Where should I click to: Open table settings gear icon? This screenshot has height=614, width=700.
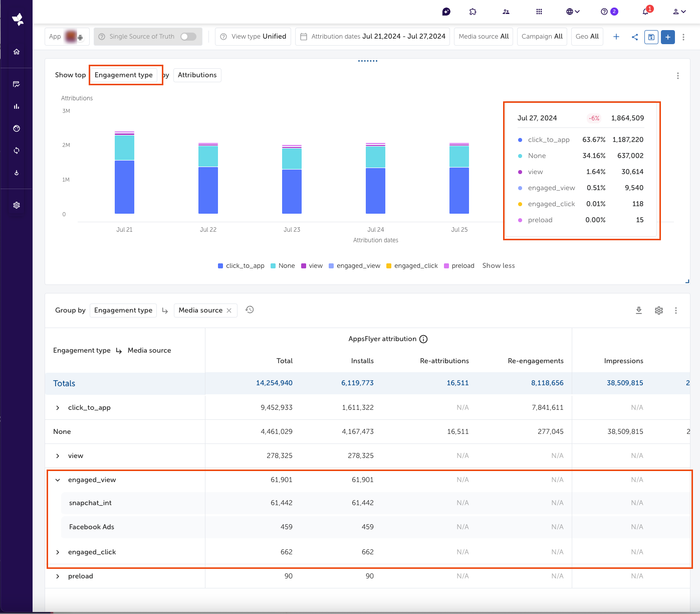(659, 311)
